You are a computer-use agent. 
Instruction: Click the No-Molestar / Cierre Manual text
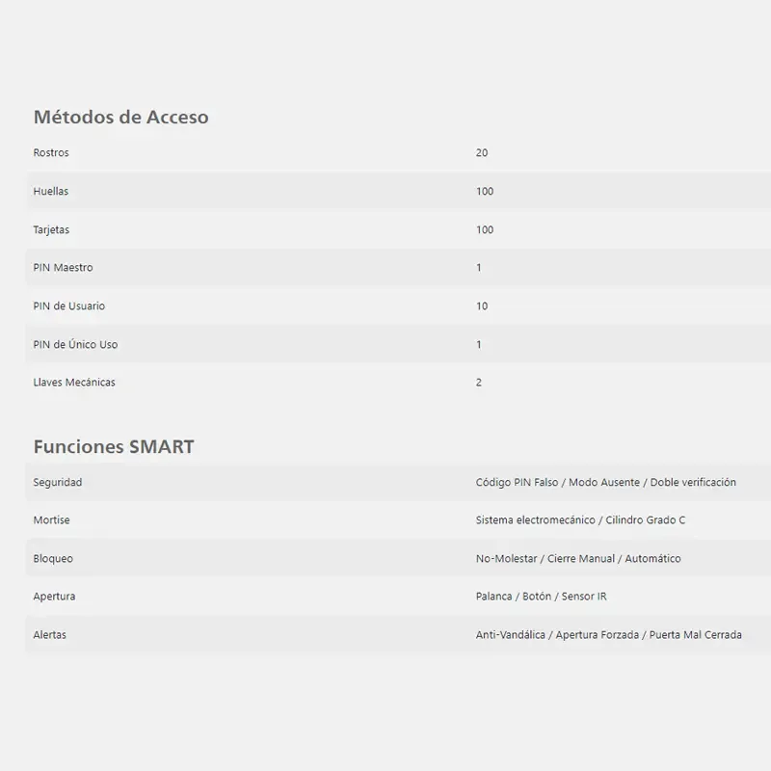[x=545, y=559]
